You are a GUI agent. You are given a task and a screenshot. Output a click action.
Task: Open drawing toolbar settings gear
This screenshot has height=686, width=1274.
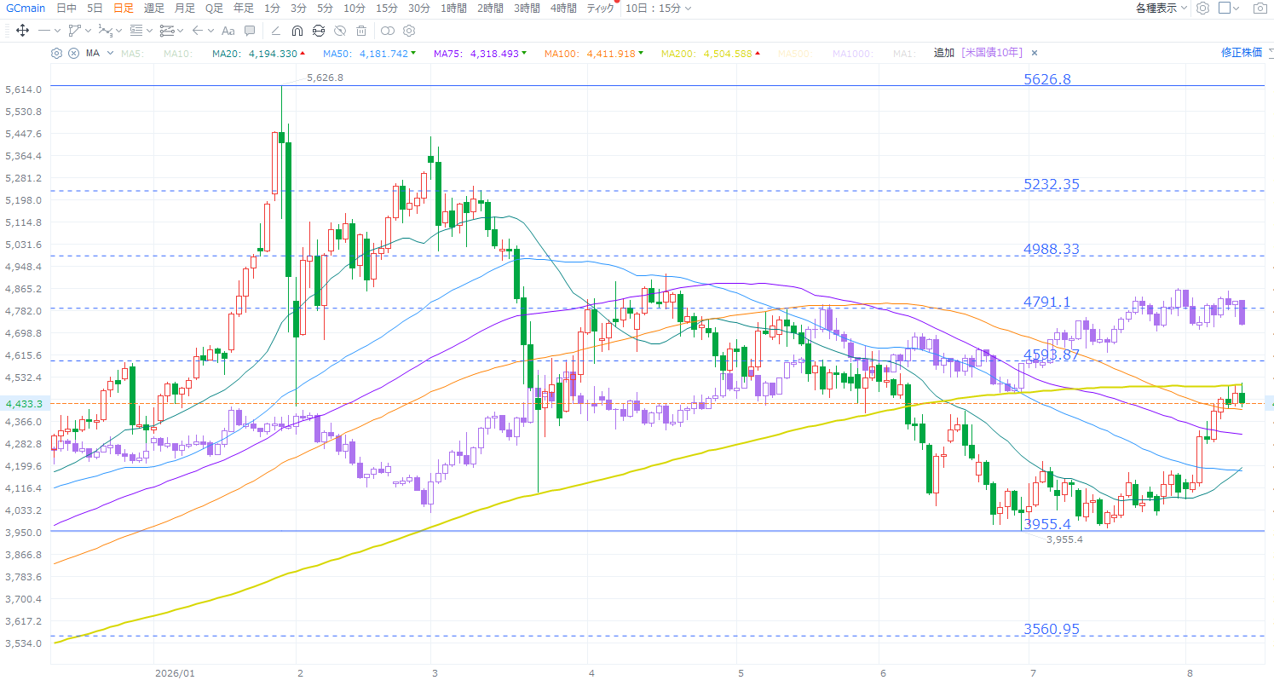[x=409, y=31]
